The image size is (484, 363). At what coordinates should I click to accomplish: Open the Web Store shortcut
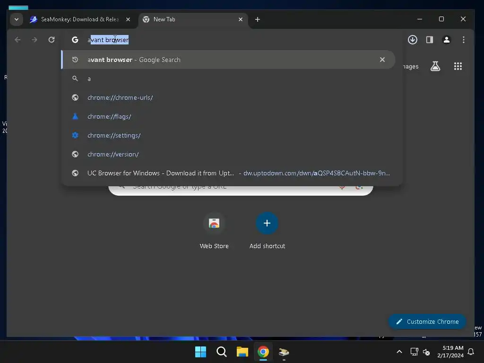point(214,231)
